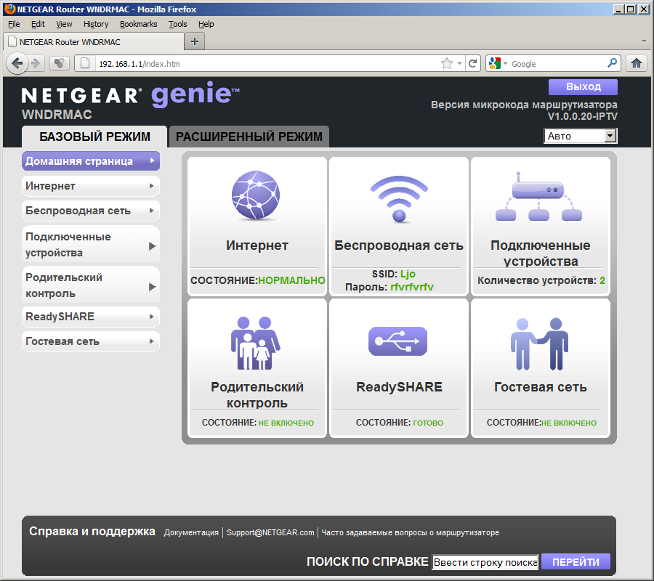Click the Интернет tile title text
The image size is (654, 581).
pyautogui.click(x=257, y=245)
